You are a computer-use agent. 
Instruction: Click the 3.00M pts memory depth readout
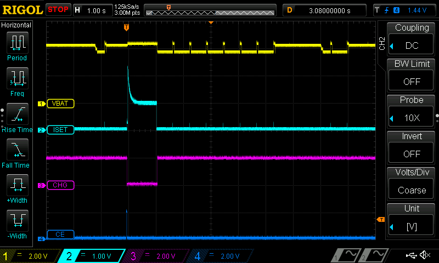pyautogui.click(x=127, y=13)
